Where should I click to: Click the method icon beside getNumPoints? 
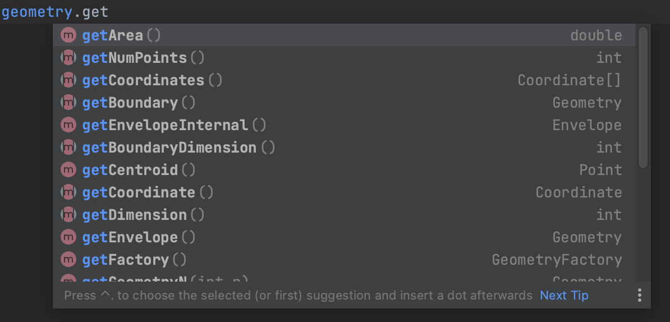(x=68, y=57)
